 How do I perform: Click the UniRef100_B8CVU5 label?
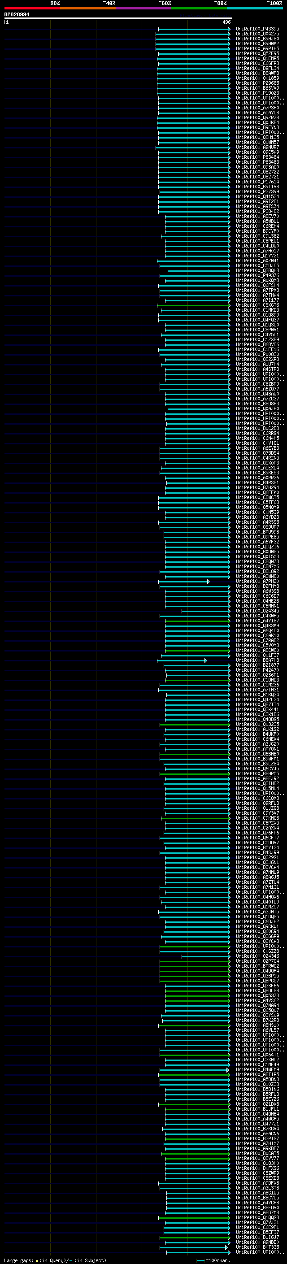point(257,1198)
